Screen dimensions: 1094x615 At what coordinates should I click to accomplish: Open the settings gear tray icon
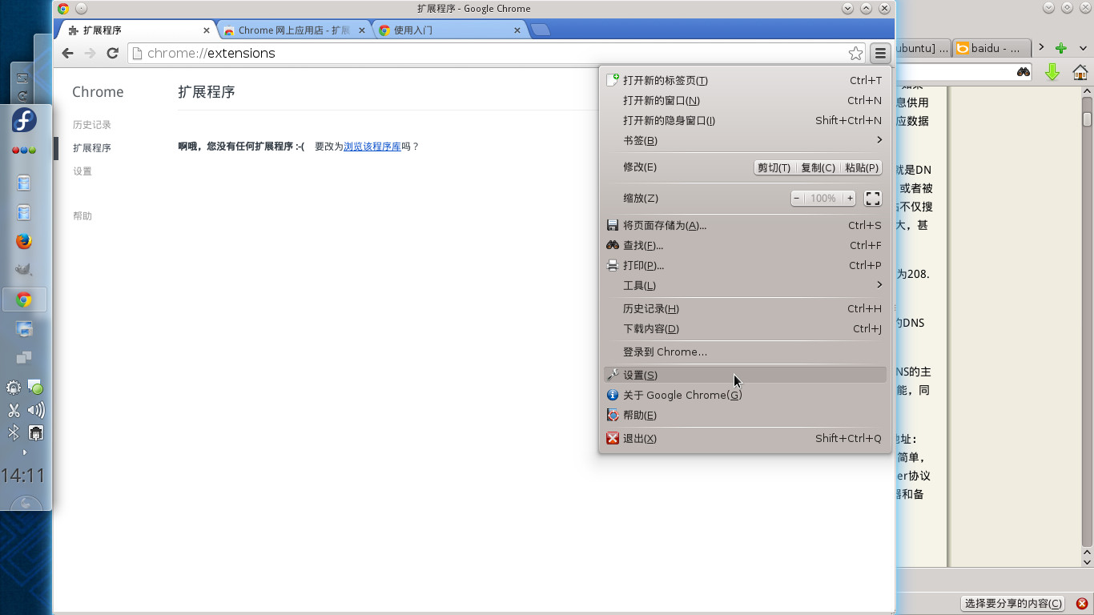[14, 388]
